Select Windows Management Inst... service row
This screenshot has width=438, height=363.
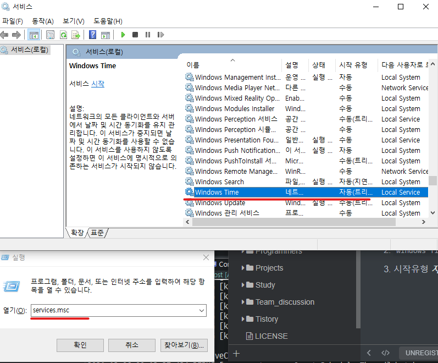tap(307, 77)
